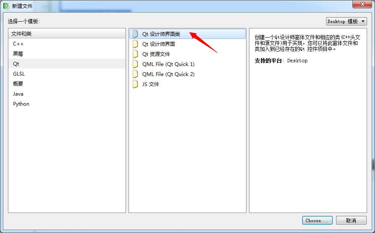Click the Choose... button
The width and height of the screenshot is (375, 233).
(317, 220)
